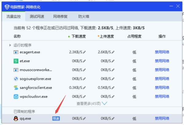Image resolution: width=184 pixels, height=125 pixels.
Task: Open the 防火墙 tab
Action: (84, 17)
